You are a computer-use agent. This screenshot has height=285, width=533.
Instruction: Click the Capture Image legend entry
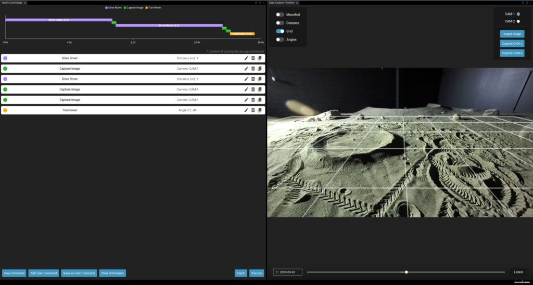(x=133, y=7)
